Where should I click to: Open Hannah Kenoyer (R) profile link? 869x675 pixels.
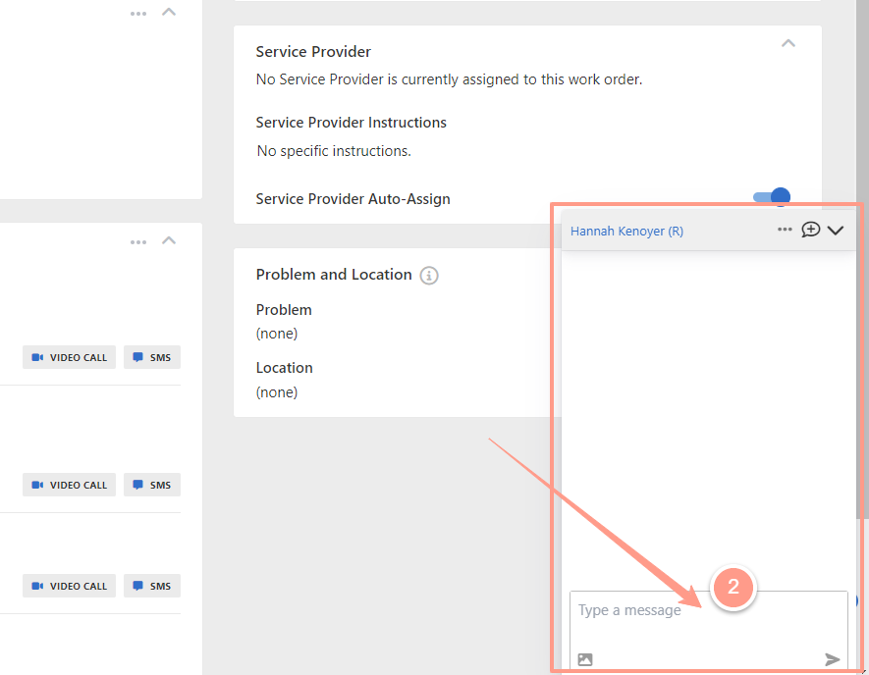coord(626,231)
